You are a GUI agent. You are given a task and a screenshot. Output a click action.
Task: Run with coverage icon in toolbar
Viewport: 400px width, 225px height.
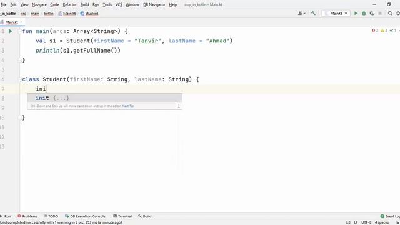(x=372, y=14)
